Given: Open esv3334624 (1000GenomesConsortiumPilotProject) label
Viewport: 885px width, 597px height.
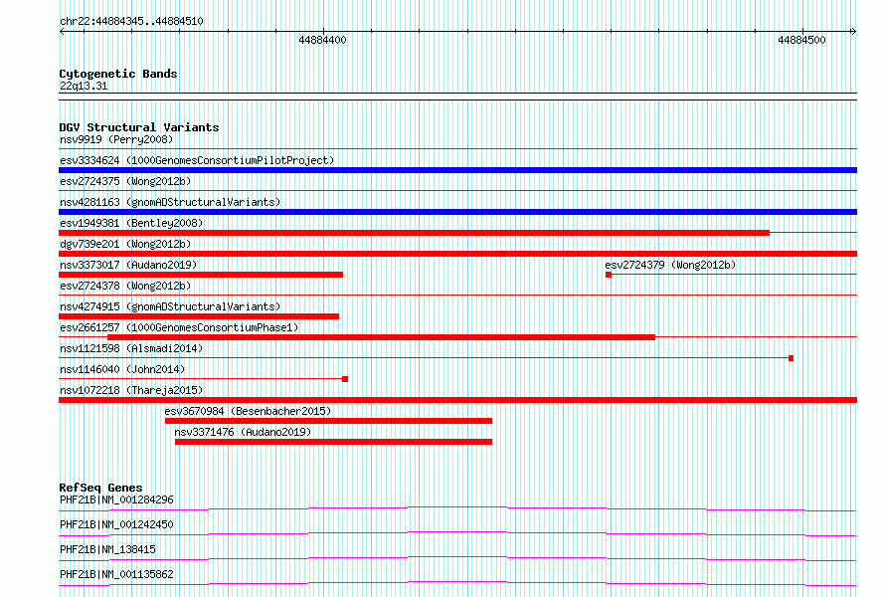Looking at the screenshot, I should 197,160.
